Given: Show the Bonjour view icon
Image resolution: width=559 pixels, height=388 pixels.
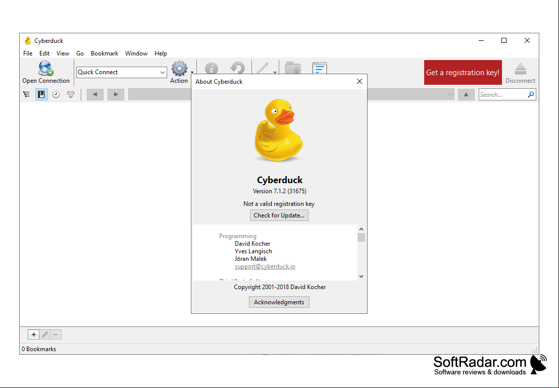Looking at the screenshot, I should [x=71, y=94].
